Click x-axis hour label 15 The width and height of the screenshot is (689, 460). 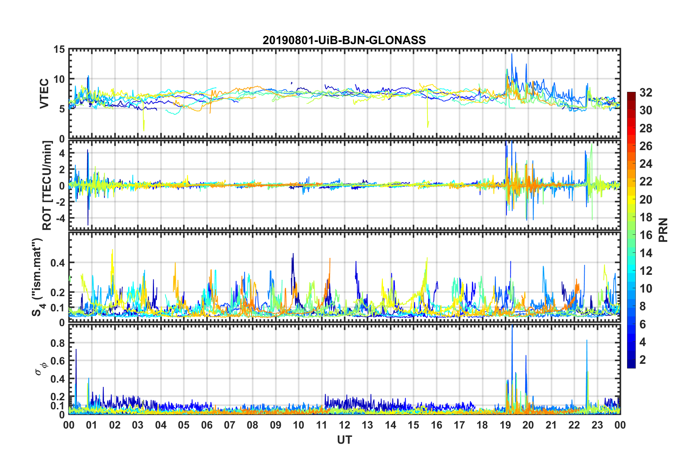[x=413, y=425]
